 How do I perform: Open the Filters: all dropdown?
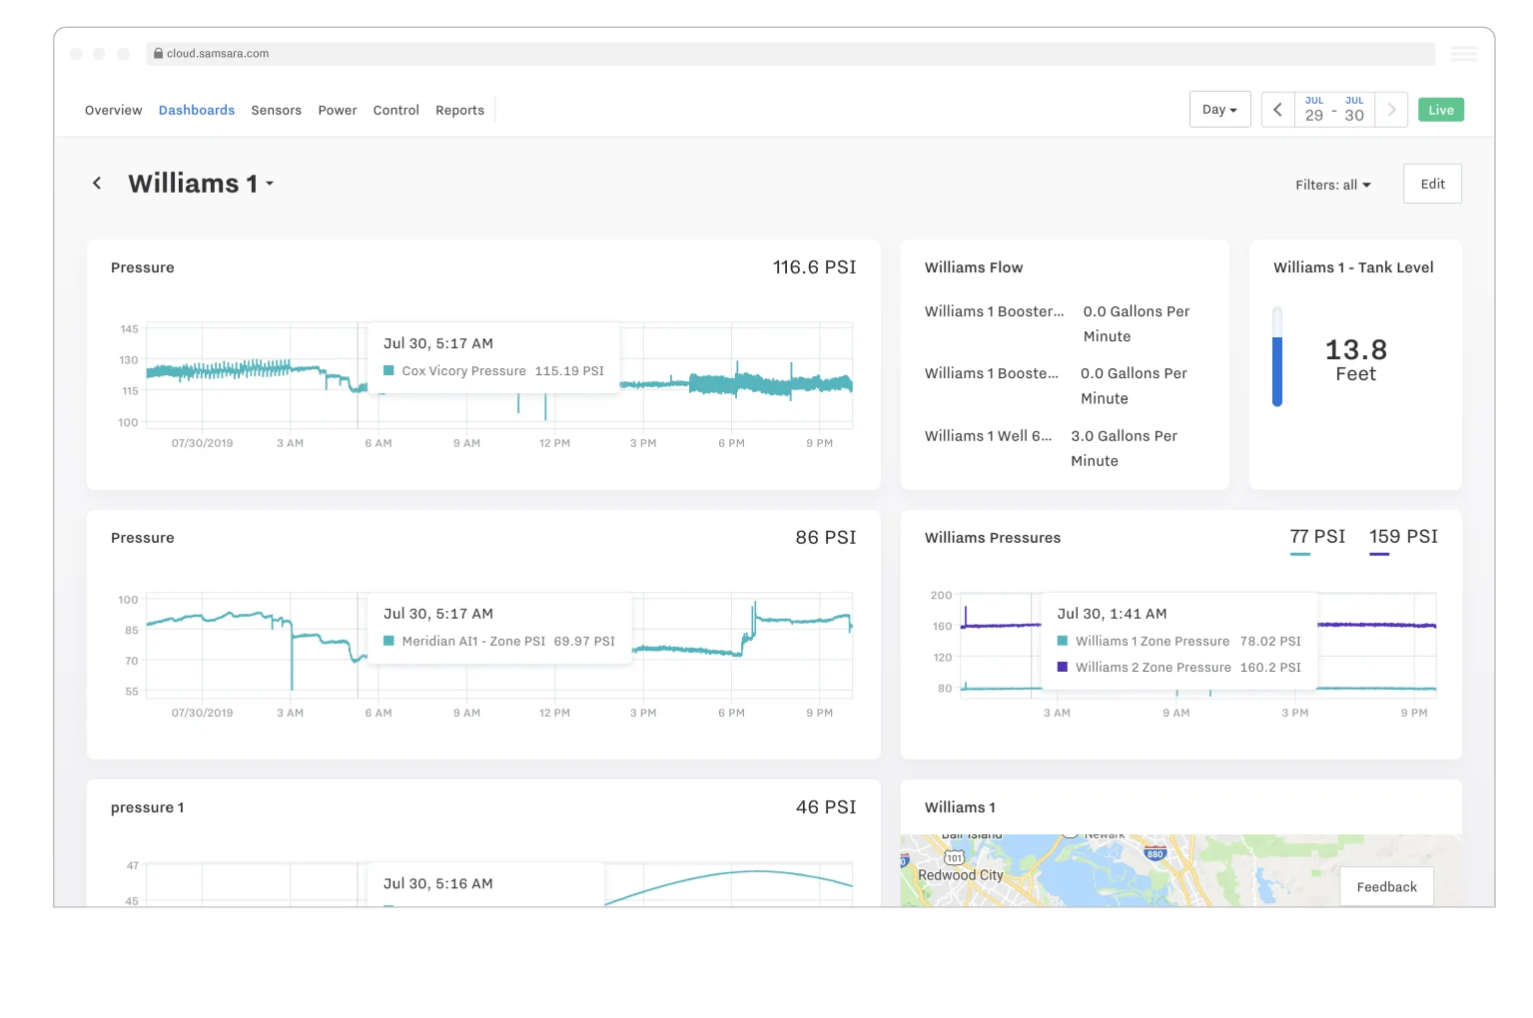(1333, 185)
